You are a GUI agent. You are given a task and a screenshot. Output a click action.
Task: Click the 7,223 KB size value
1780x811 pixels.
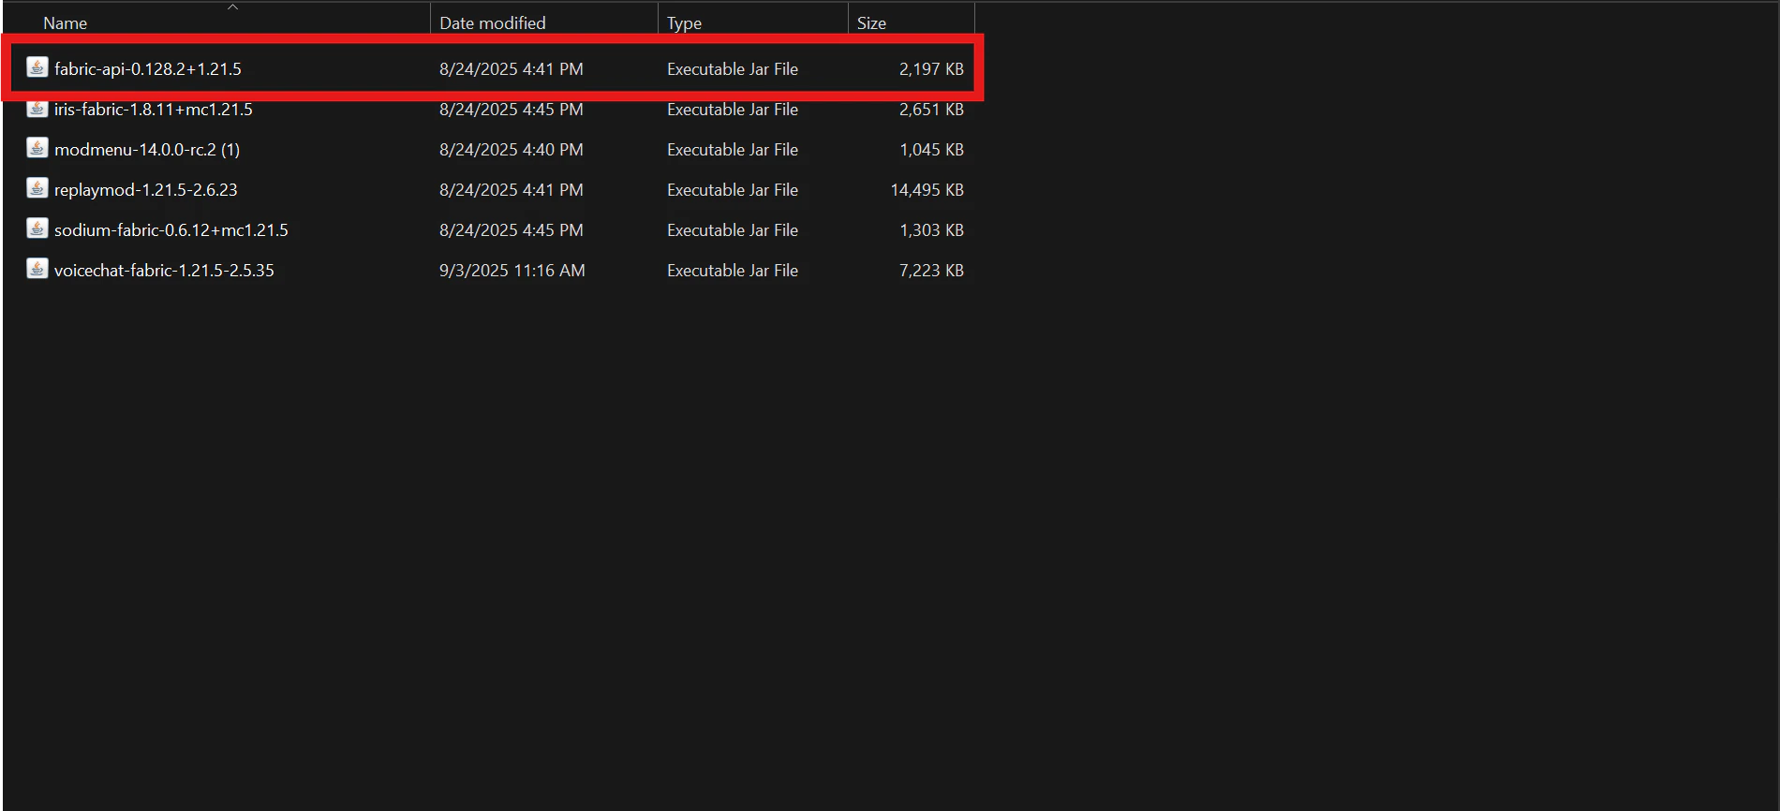[931, 271]
